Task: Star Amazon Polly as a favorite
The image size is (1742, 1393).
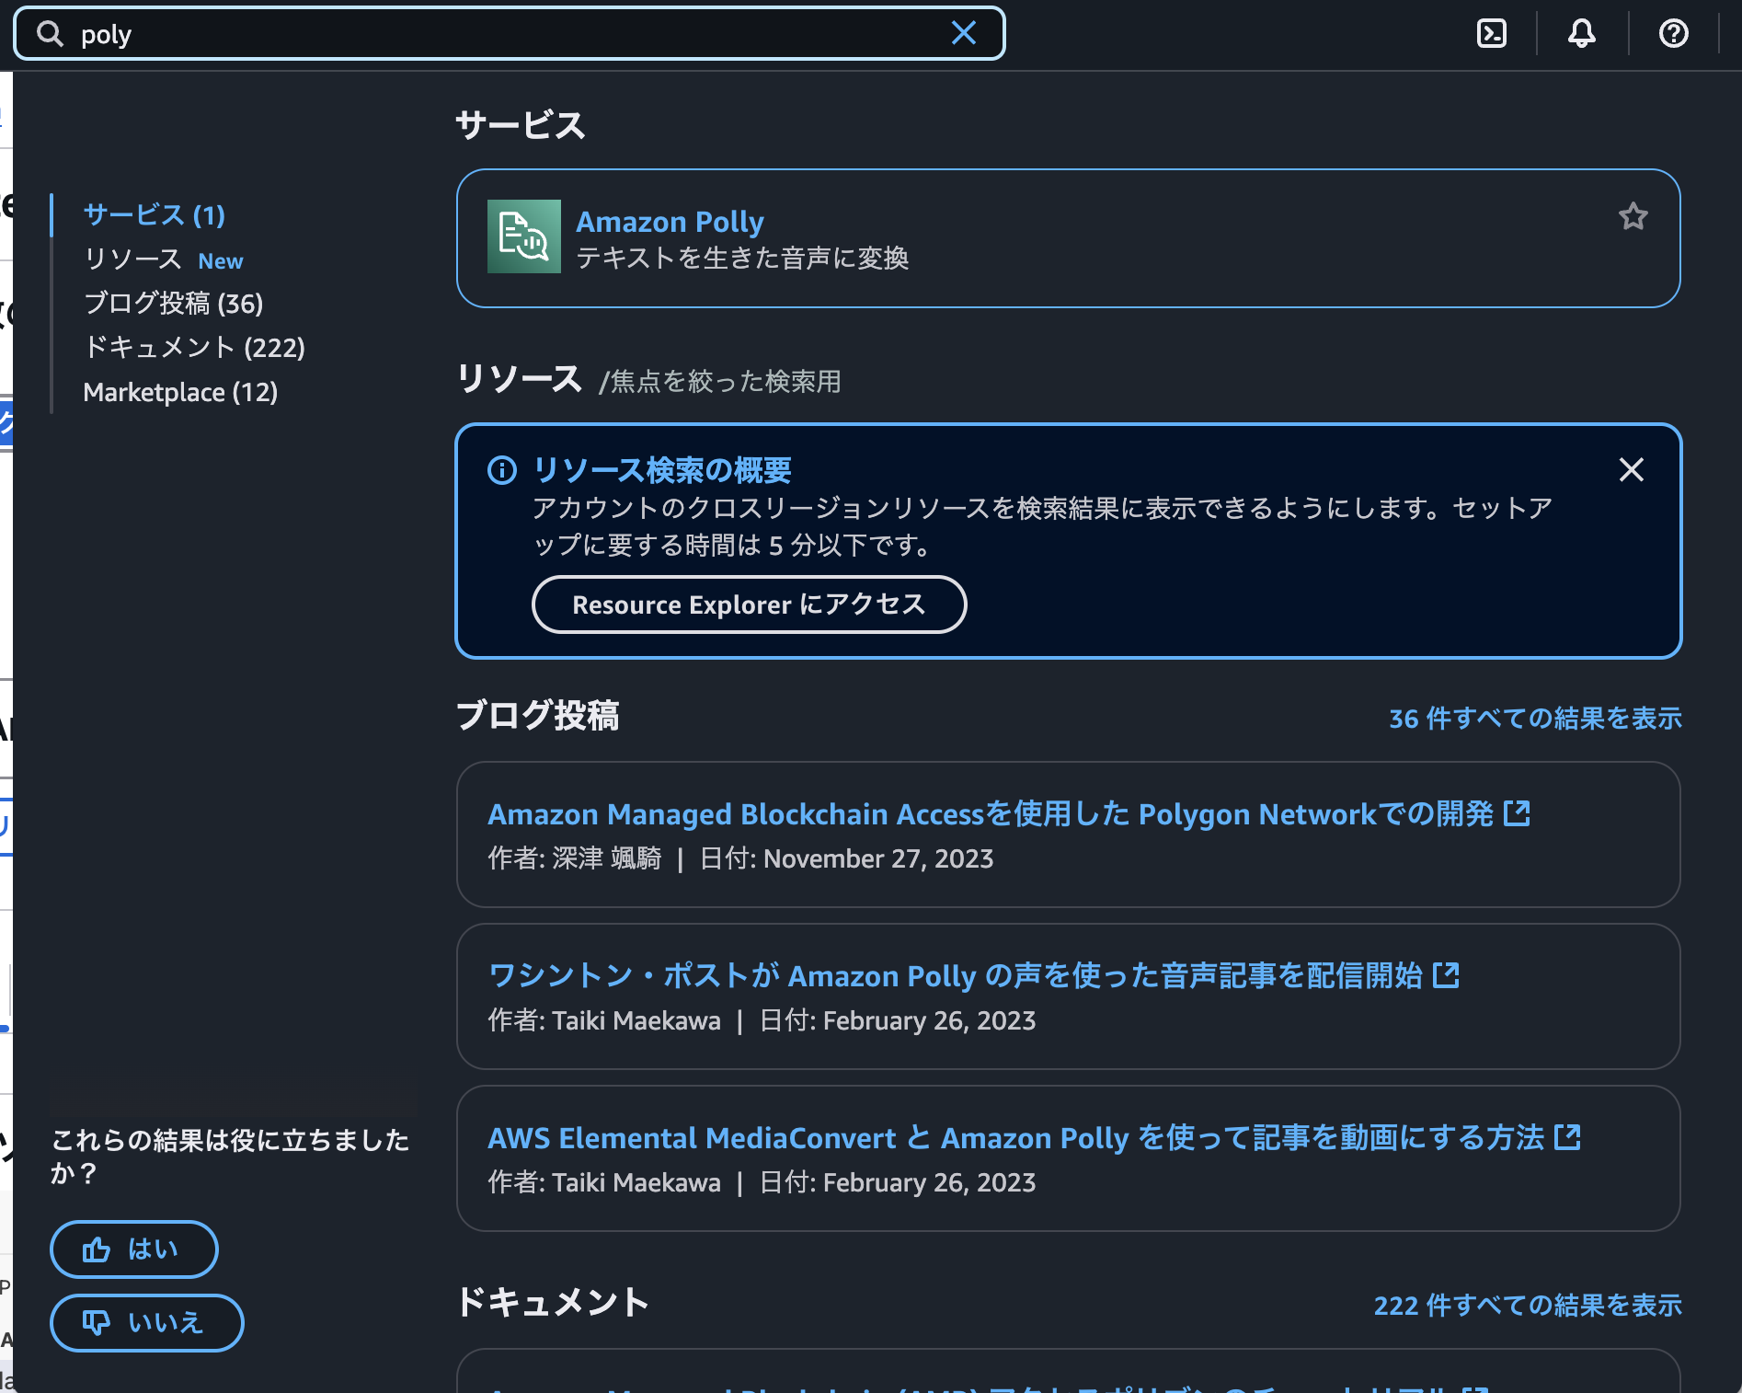Action: point(1633,217)
